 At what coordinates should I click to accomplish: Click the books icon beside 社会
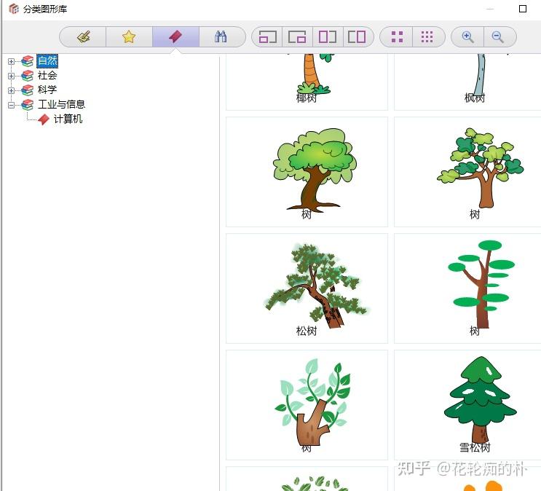[x=27, y=76]
